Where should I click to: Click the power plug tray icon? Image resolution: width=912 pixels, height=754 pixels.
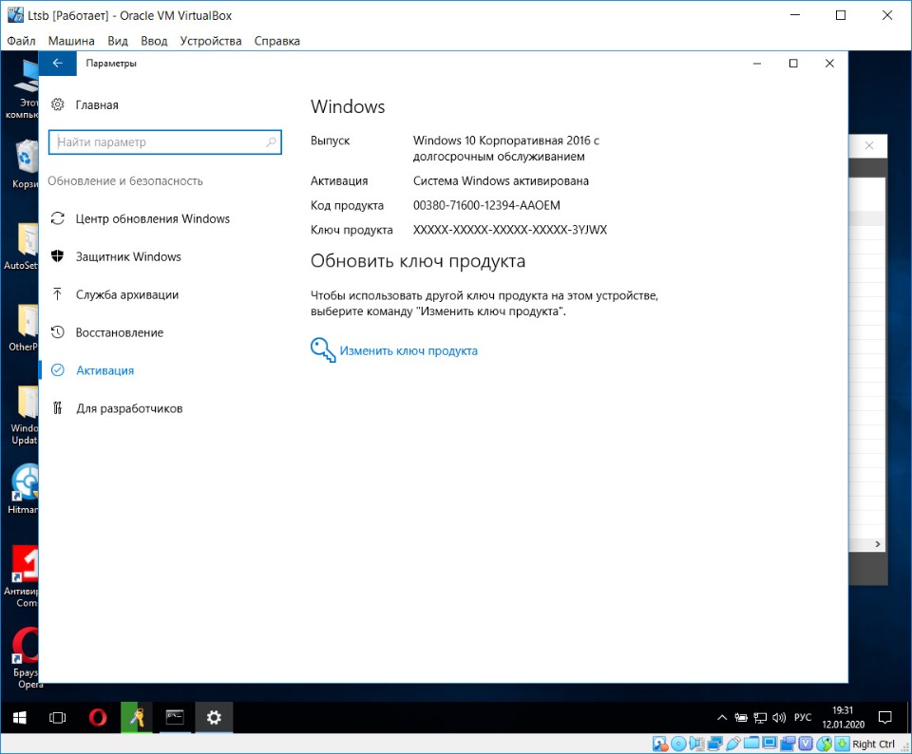point(740,717)
